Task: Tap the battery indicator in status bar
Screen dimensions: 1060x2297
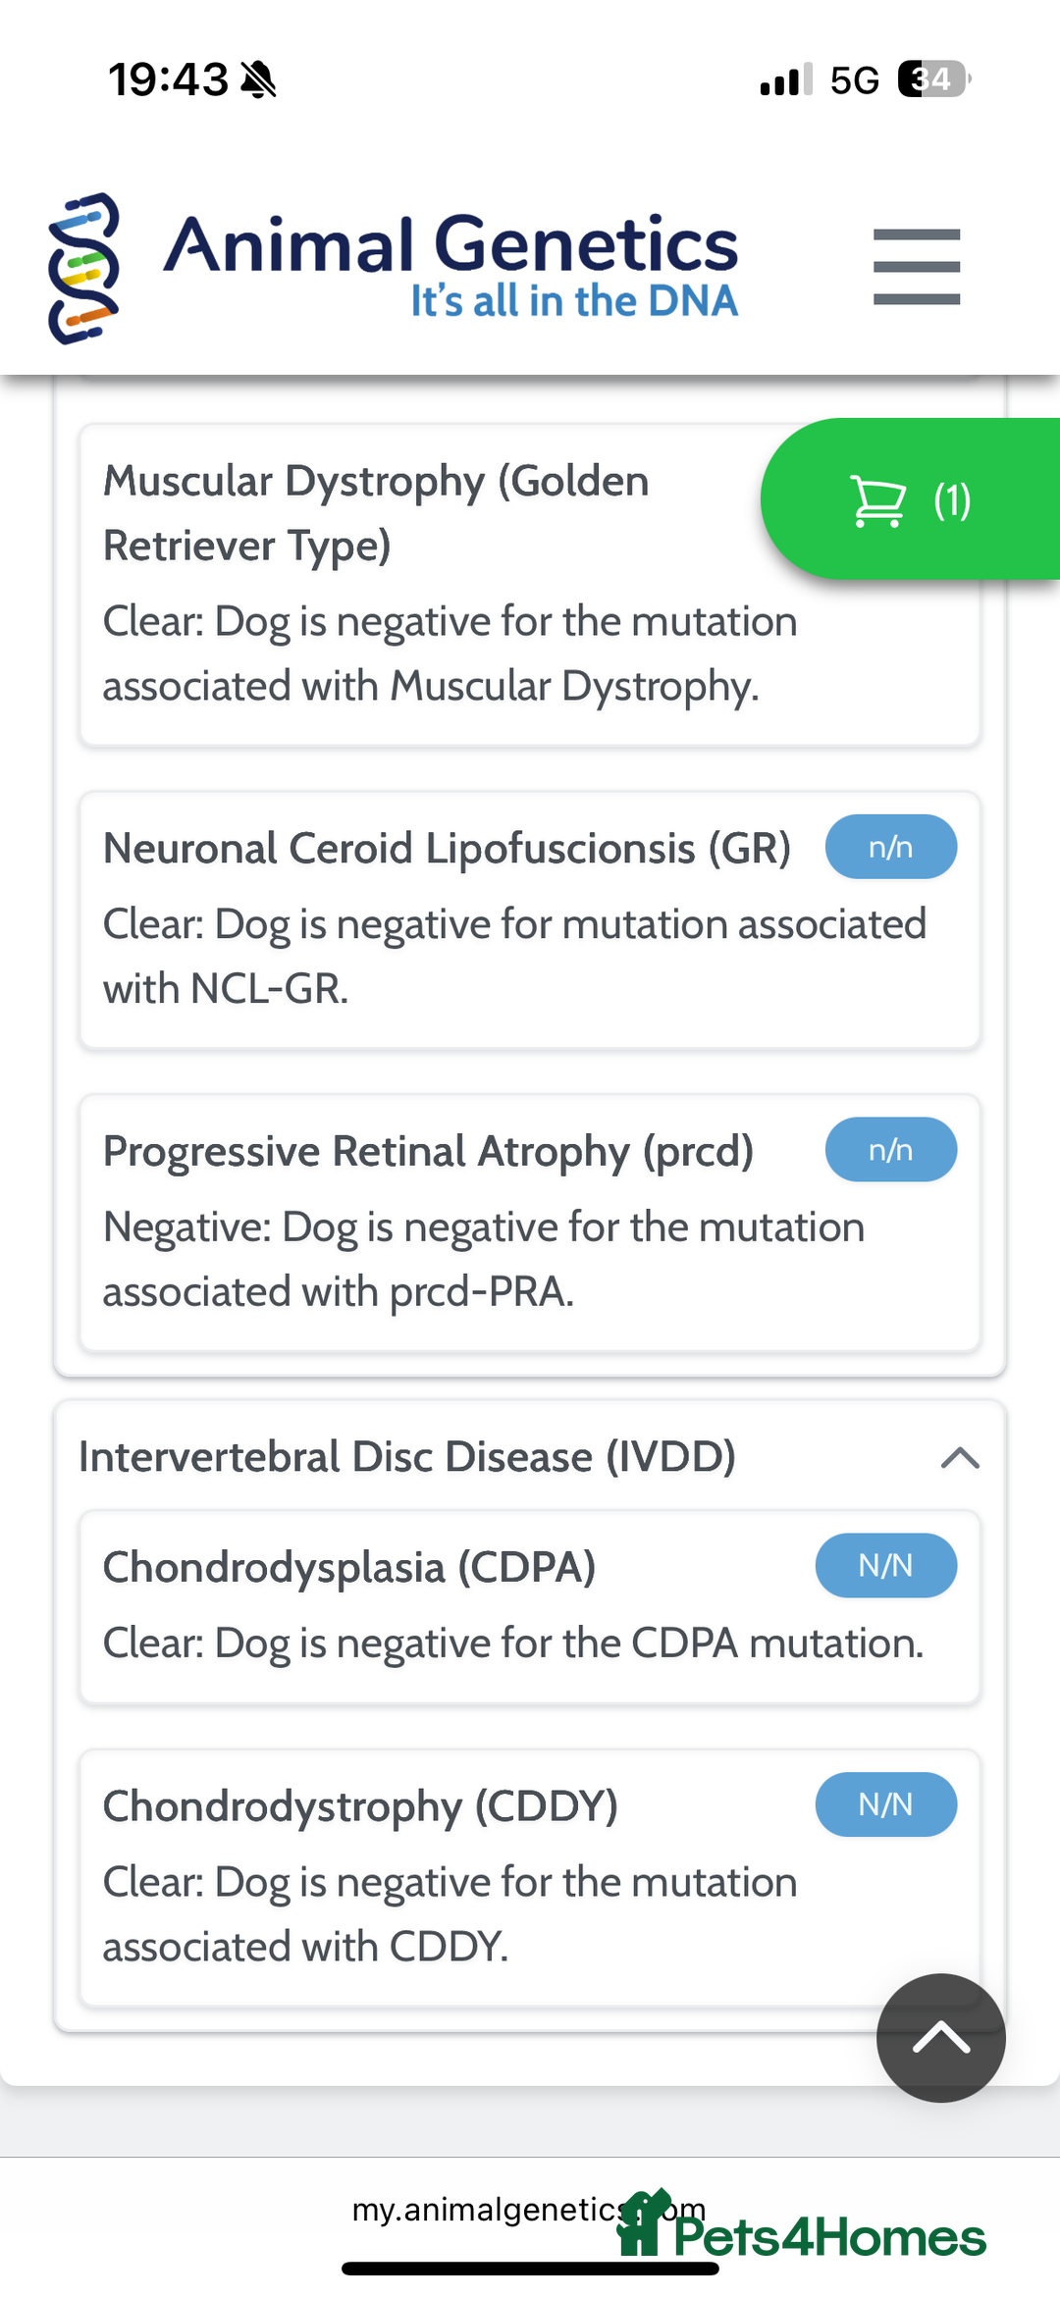Action: point(933,78)
